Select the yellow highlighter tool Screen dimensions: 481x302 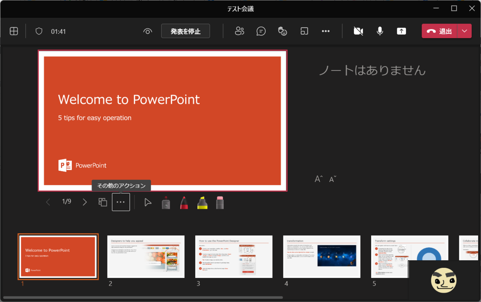(202, 203)
